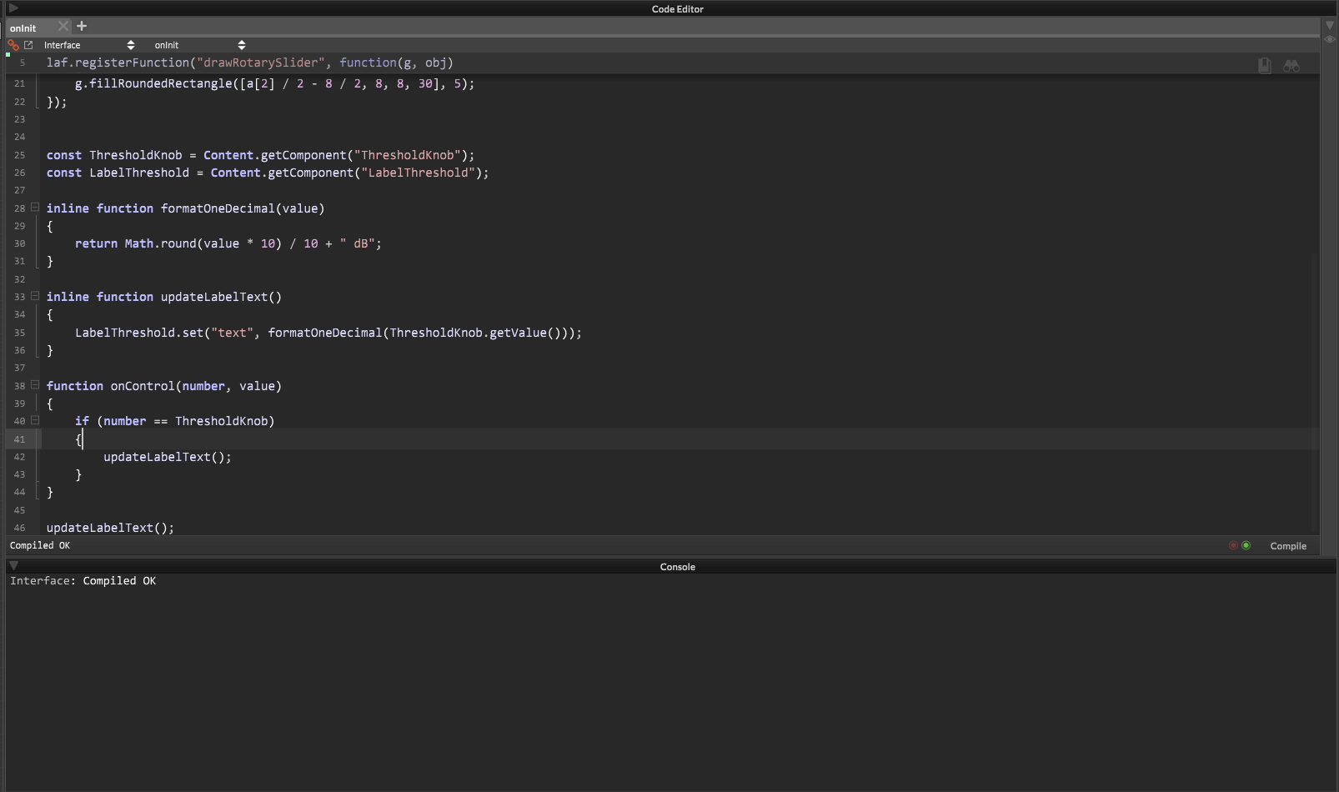The width and height of the screenshot is (1339, 792).
Task: Close the onInit tab
Action: pyautogui.click(x=63, y=27)
